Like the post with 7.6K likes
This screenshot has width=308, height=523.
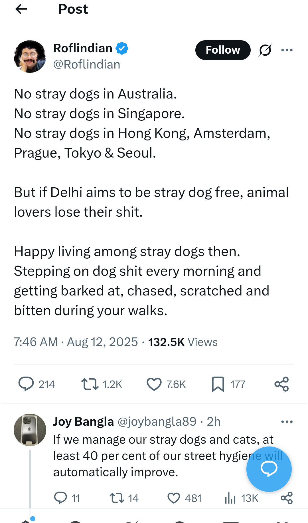[x=154, y=384]
